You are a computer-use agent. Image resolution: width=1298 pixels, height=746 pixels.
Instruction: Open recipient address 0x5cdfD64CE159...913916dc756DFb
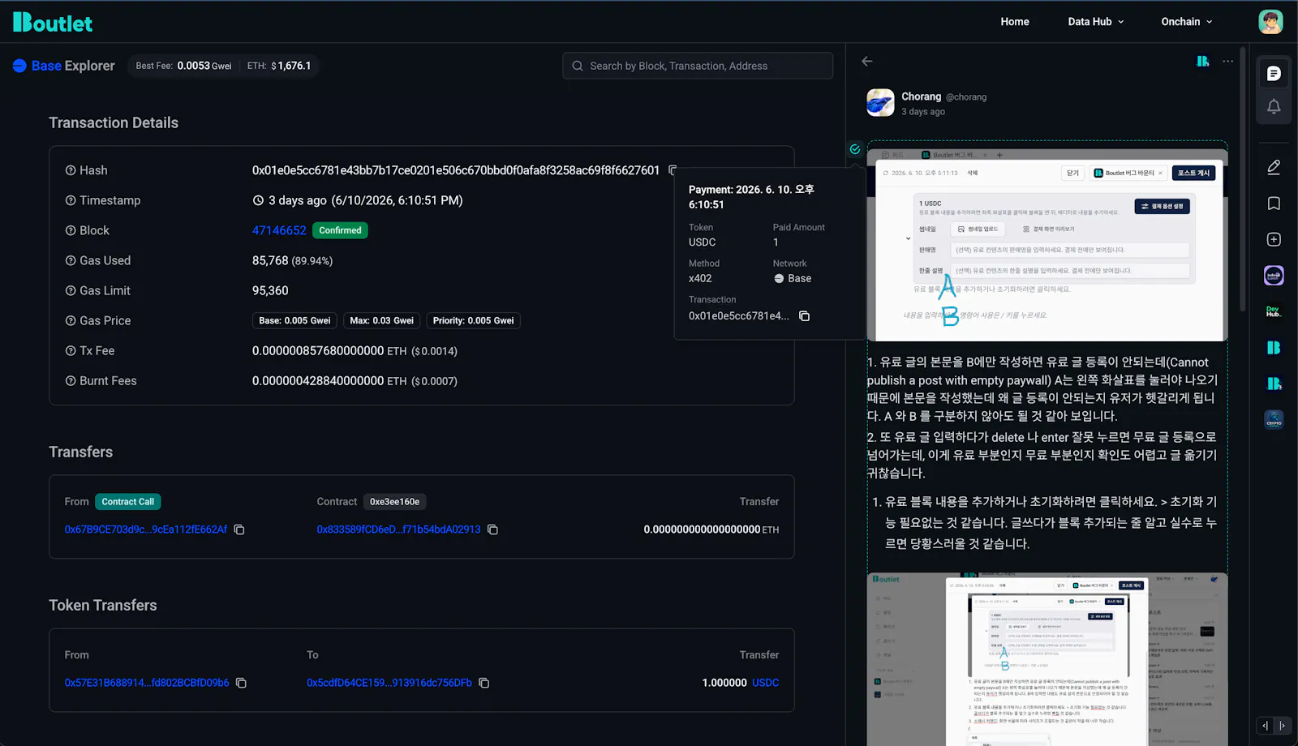(x=389, y=683)
